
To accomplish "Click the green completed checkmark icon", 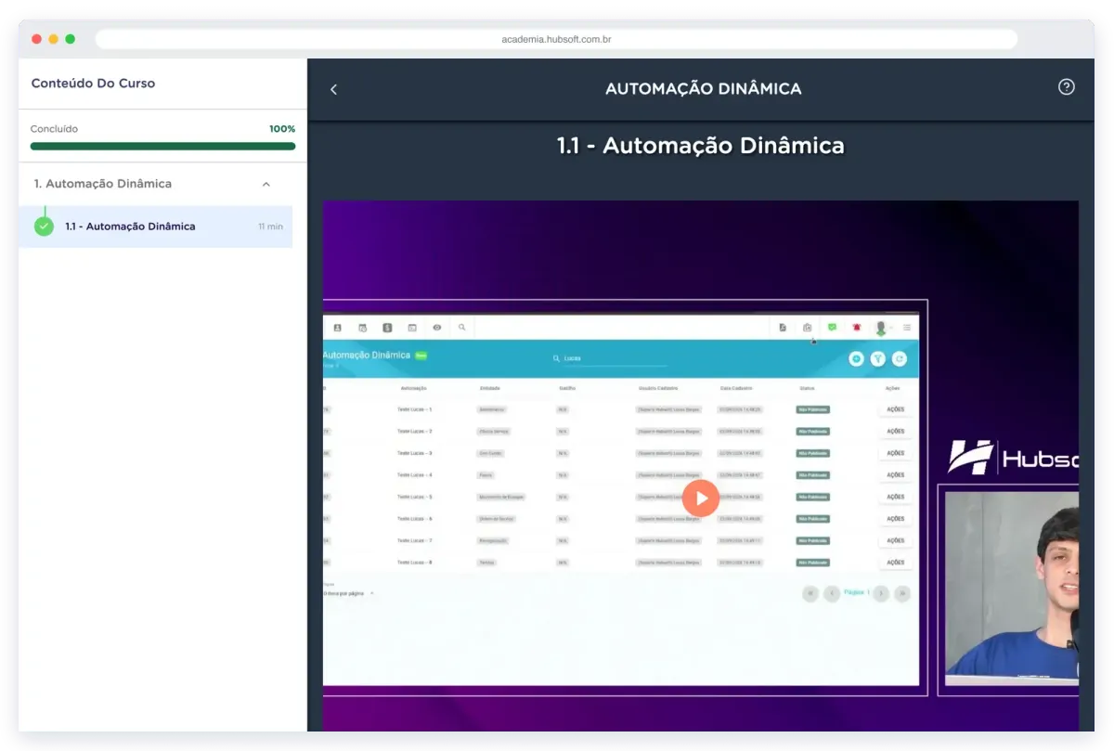I will tap(44, 227).
